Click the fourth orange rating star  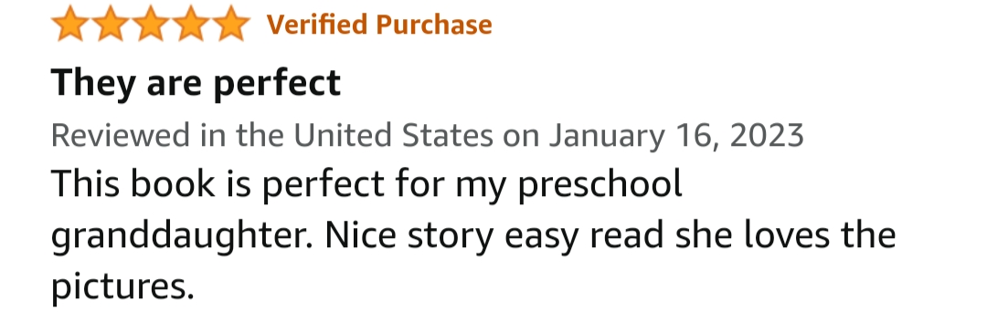(191, 24)
